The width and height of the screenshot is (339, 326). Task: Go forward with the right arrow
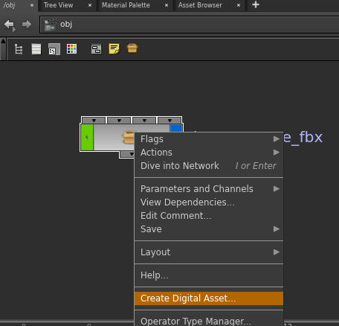(x=27, y=25)
